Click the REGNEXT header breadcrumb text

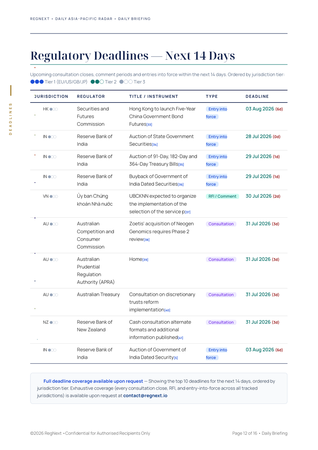[40, 19]
